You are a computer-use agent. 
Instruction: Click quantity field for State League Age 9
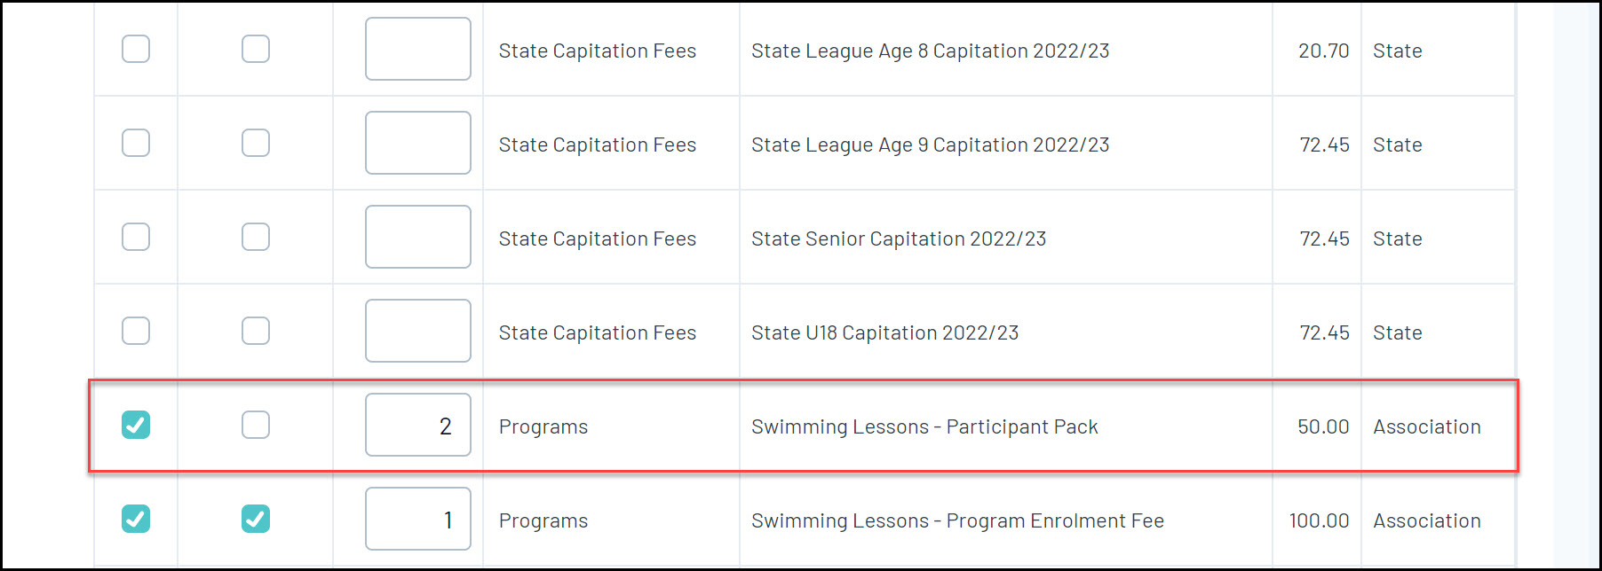tap(418, 143)
